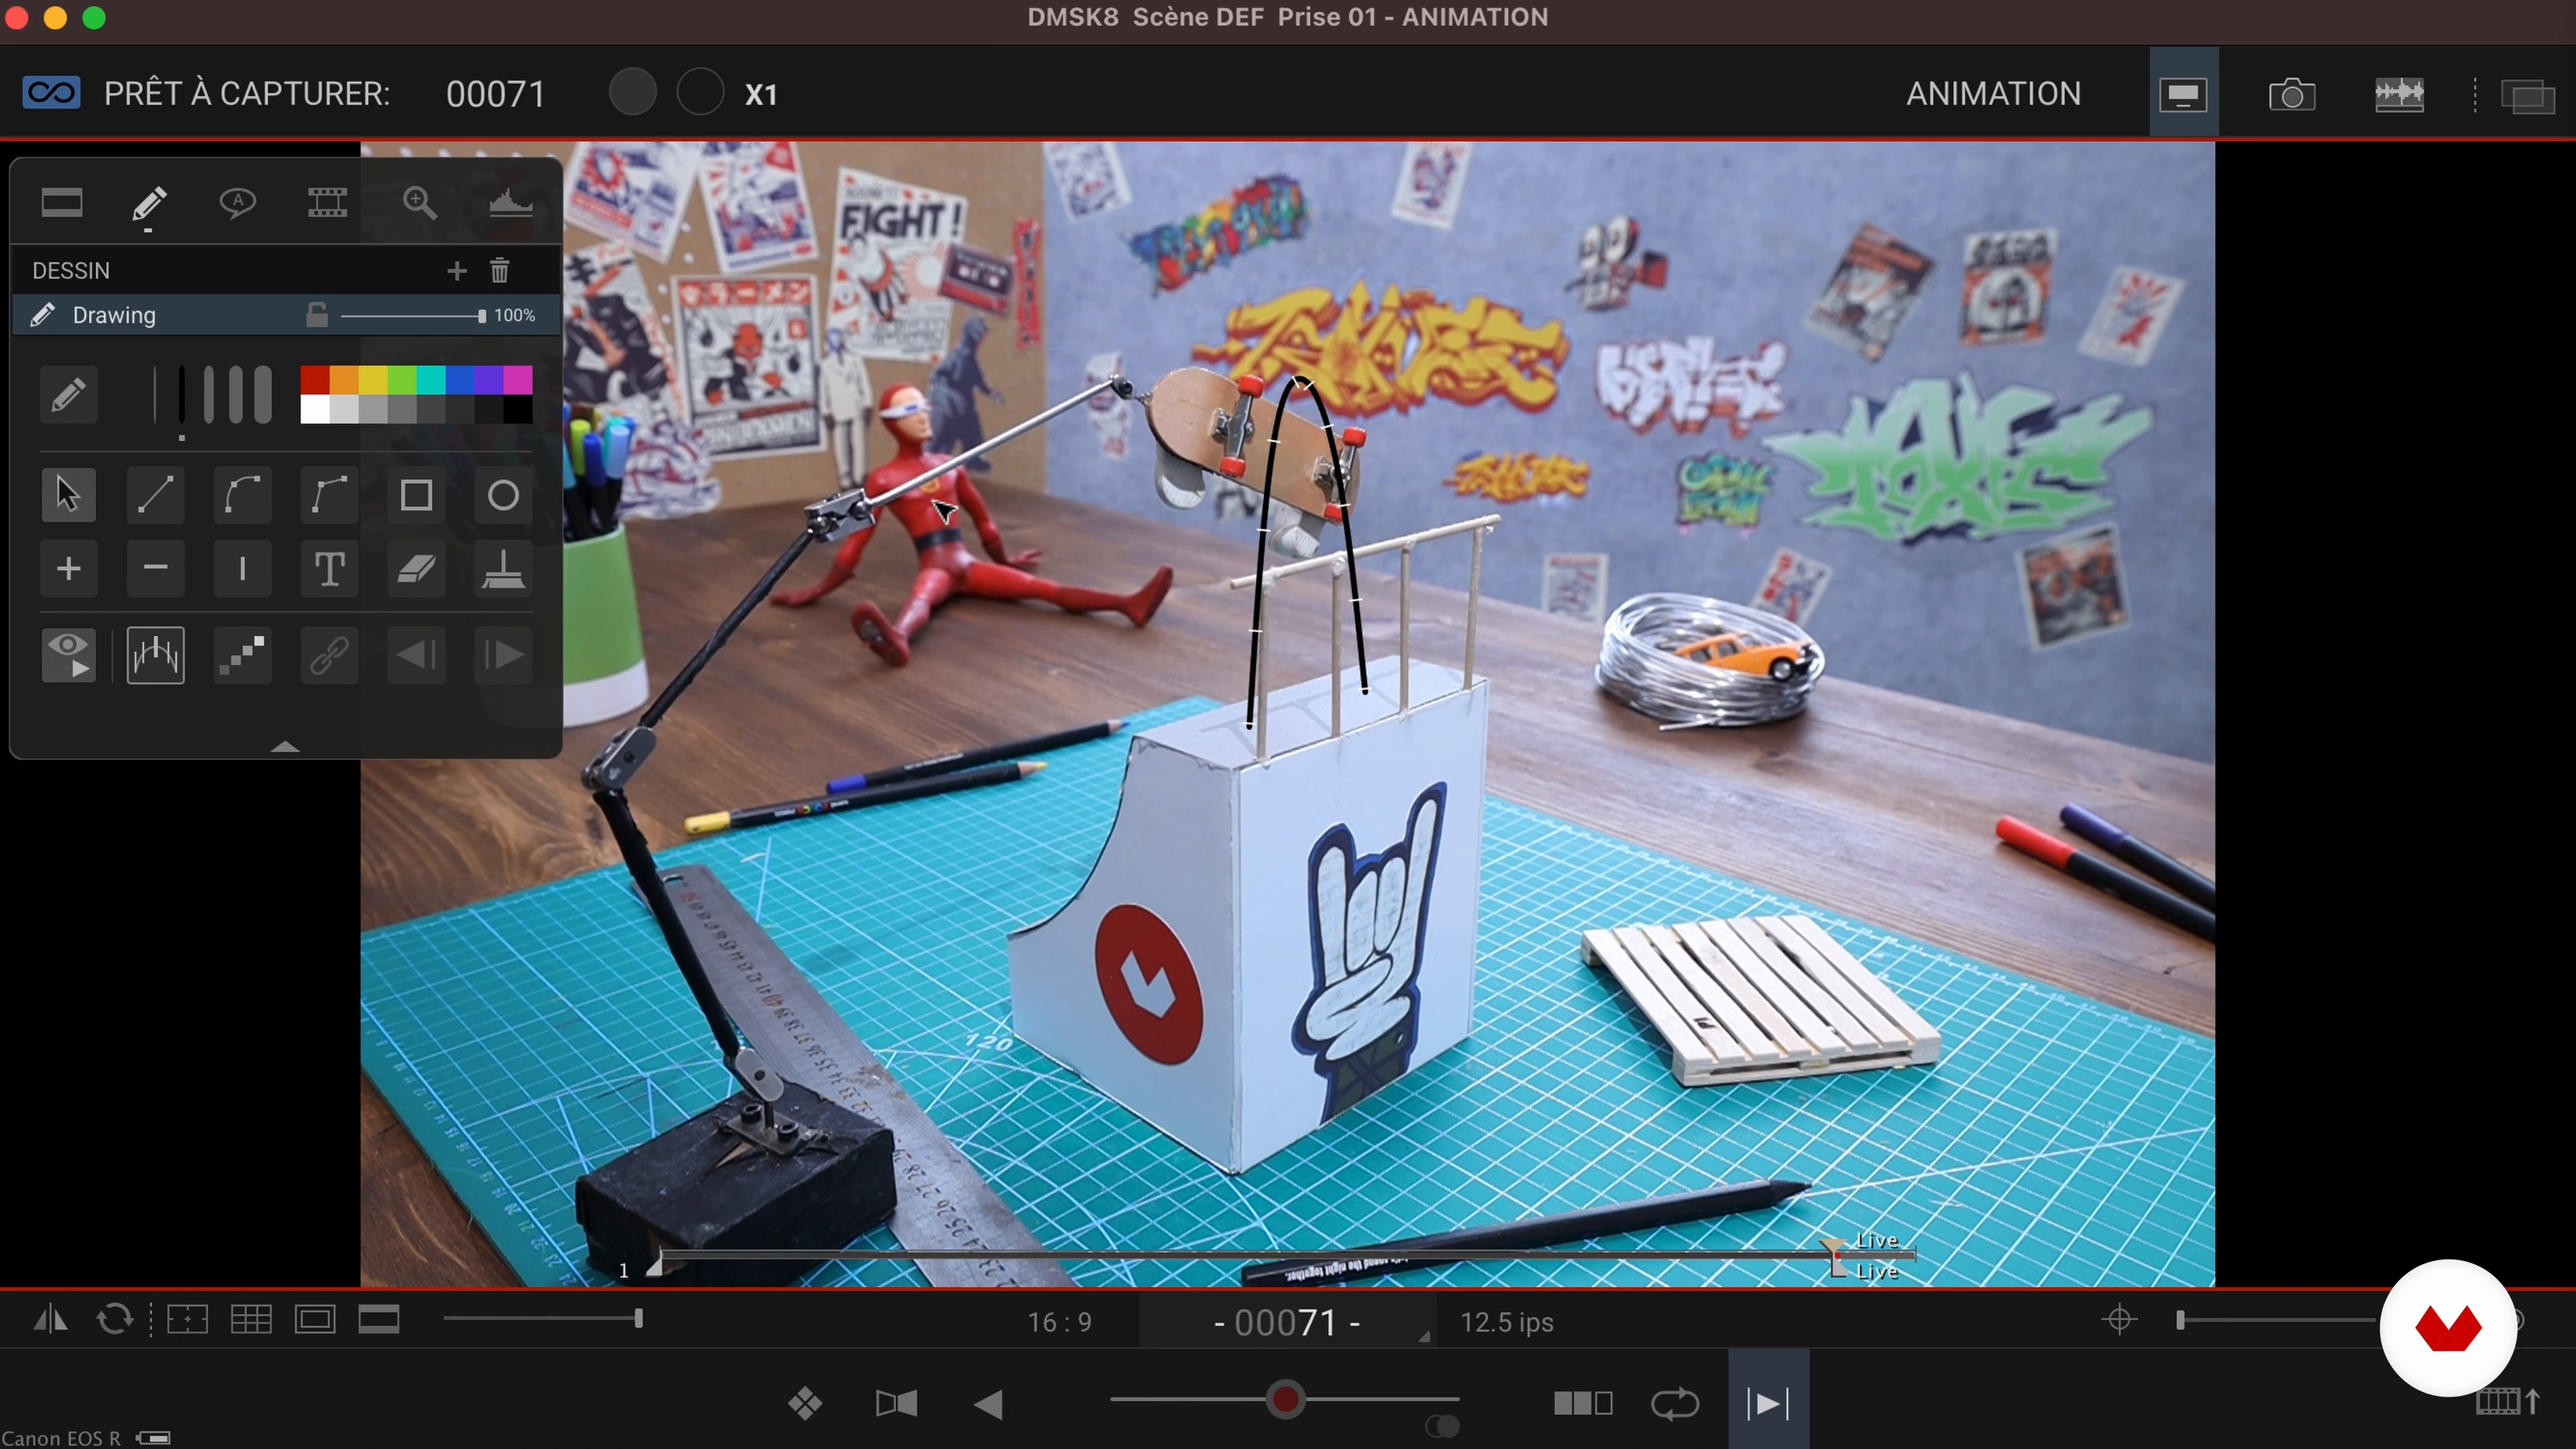Click the remove point minus tool
Image resolution: width=2576 pixels, height=1449 pixels.
(155, 569)
